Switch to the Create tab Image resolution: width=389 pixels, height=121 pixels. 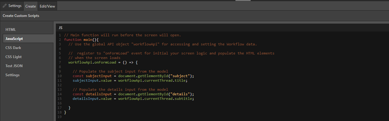tap(30, 6)
